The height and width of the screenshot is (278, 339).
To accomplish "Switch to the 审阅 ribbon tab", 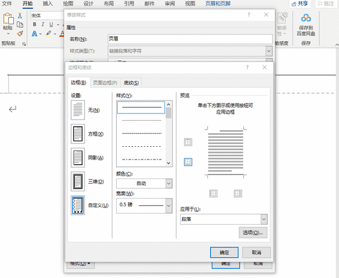I will point(169,3).
